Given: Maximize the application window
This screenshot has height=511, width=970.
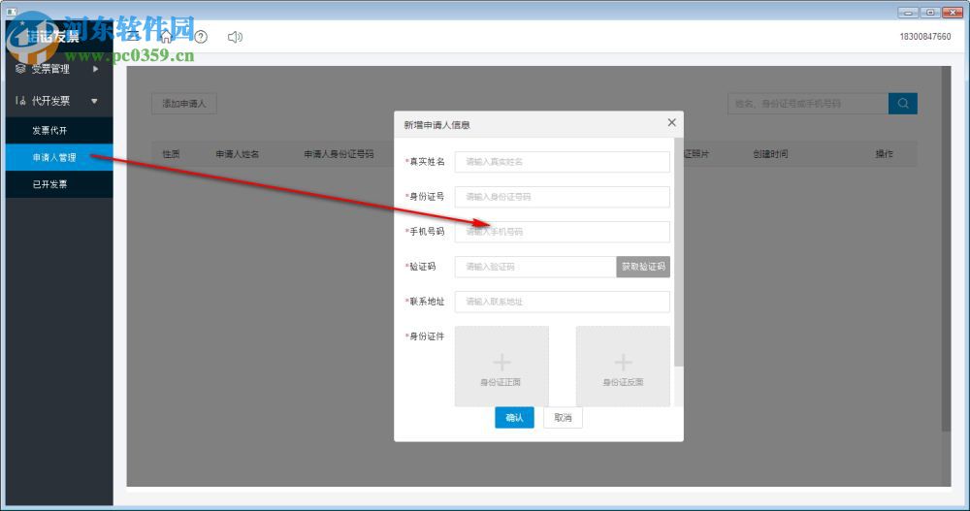Looking at the screenshot, I should (930, 12).
